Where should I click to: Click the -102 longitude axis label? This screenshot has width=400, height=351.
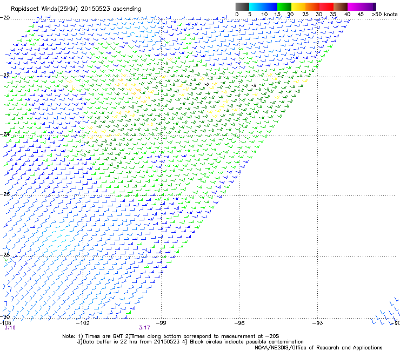(83, 323)
